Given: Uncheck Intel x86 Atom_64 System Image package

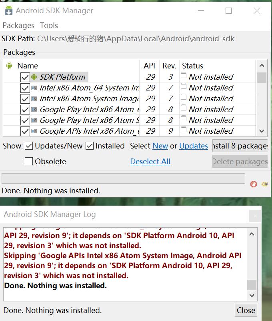Looking at the screenshot, I should [x=25, y=88].
